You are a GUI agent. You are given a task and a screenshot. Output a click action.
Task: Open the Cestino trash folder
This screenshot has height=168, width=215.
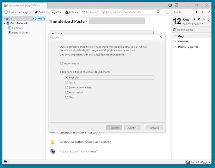click(16, 28)
